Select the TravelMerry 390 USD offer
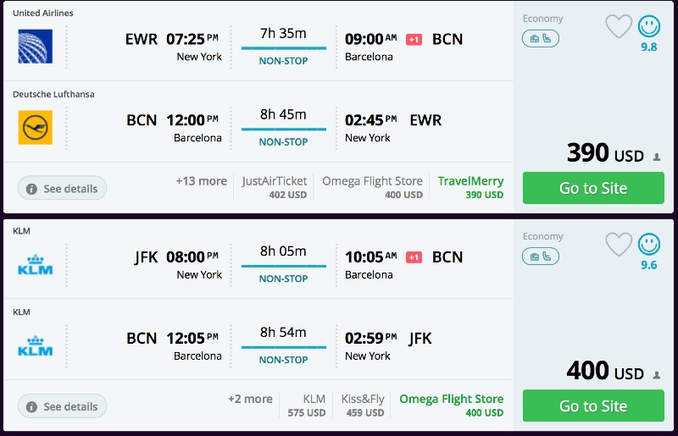Image resolution: width=678 pixels, height=436 pixels. point(470,187)
